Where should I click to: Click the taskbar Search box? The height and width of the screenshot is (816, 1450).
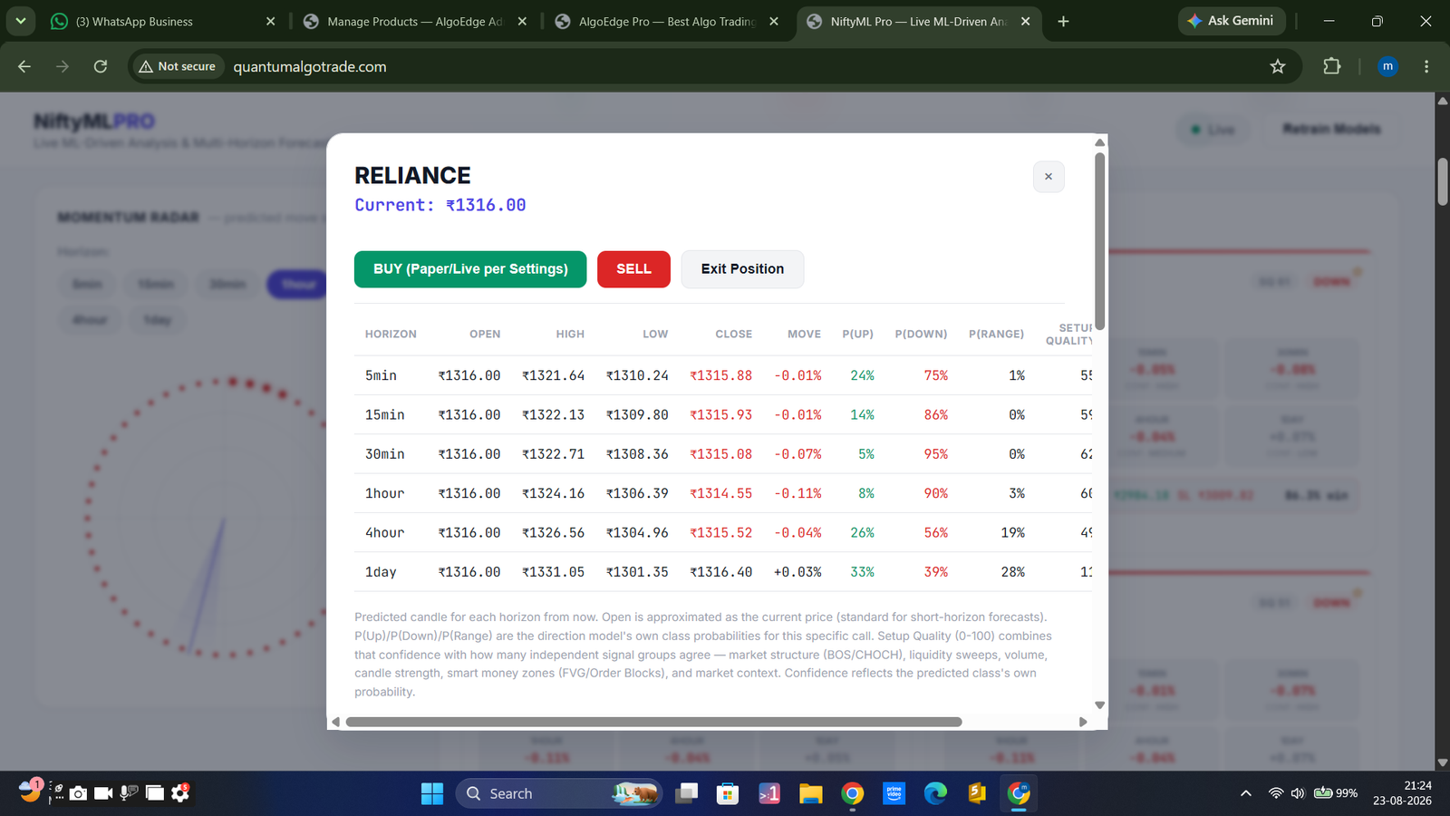559,793
